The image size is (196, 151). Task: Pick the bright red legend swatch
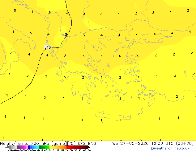[67, 147]
